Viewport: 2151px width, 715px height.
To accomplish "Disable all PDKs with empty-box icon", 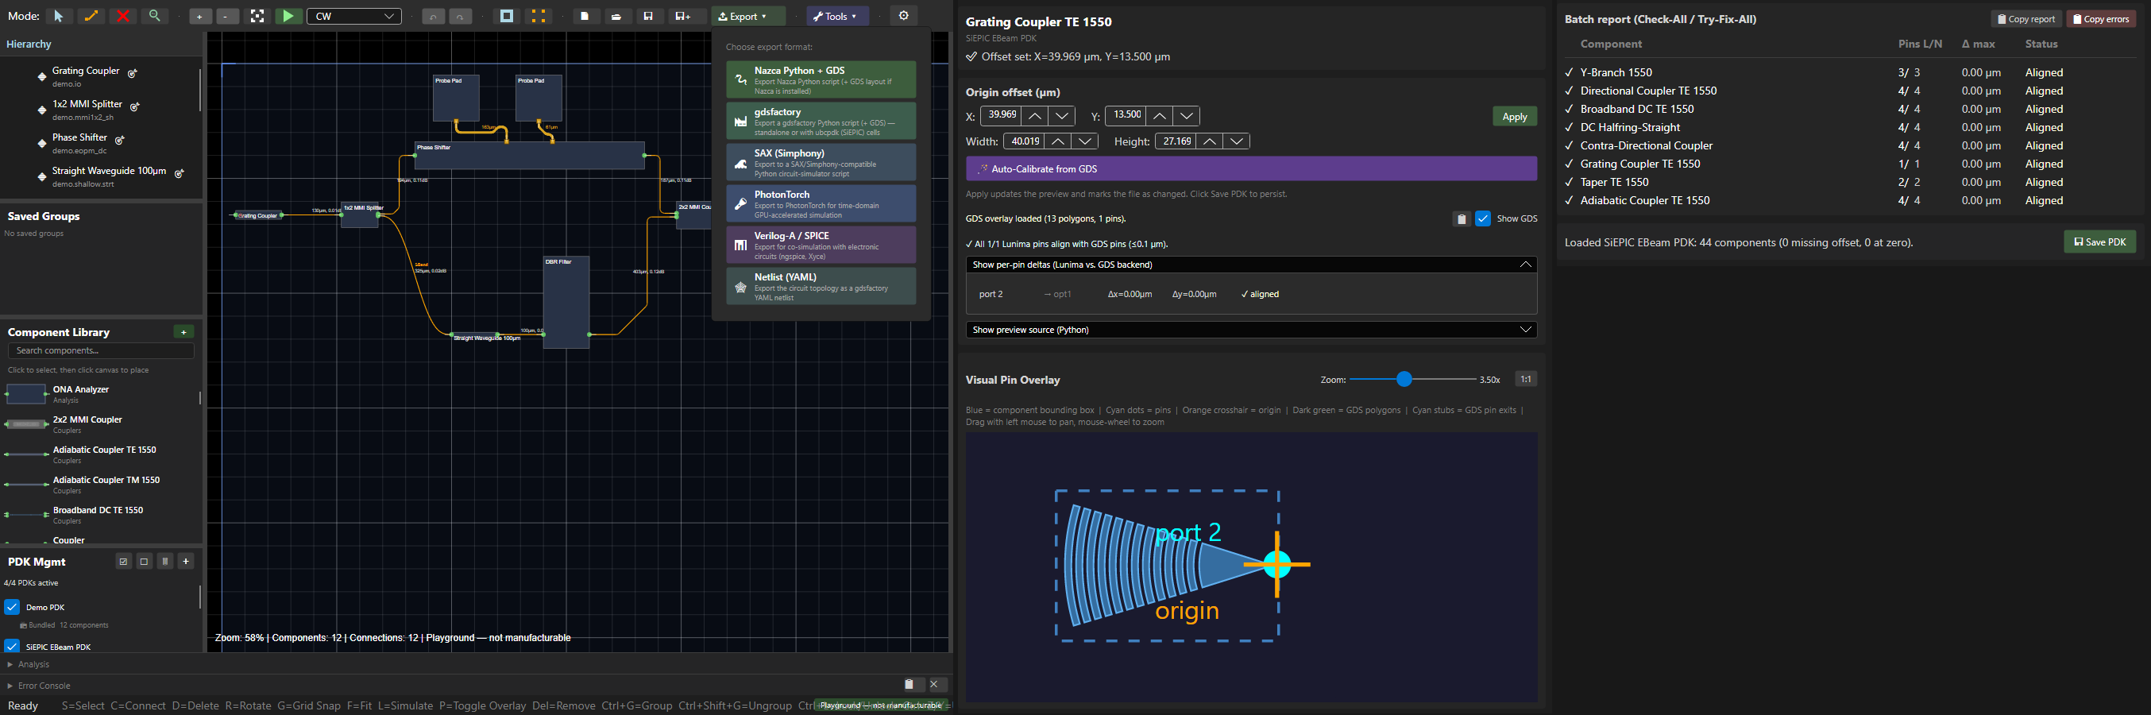I will coord(145,562).
